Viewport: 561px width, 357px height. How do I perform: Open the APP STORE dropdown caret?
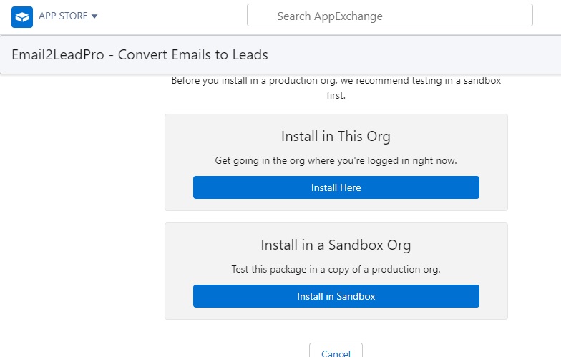point(94,16)
